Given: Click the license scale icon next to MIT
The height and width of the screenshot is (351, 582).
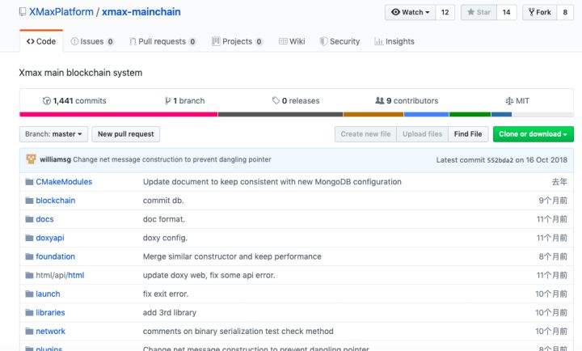Looking at the screenshot, I should pos(509,100).
